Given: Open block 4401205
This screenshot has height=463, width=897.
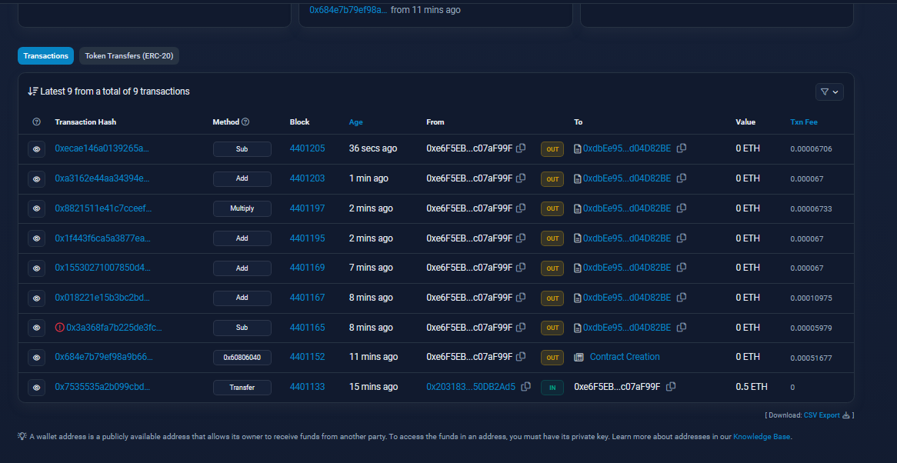Looking at the screenshot, I should (307, 148).
